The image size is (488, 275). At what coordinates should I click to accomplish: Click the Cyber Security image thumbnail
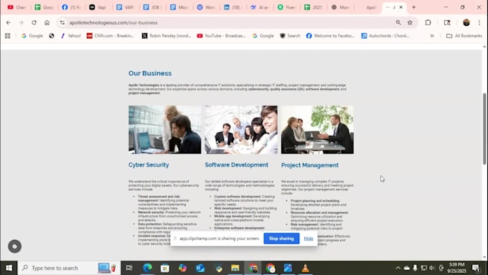click(164, 129)
